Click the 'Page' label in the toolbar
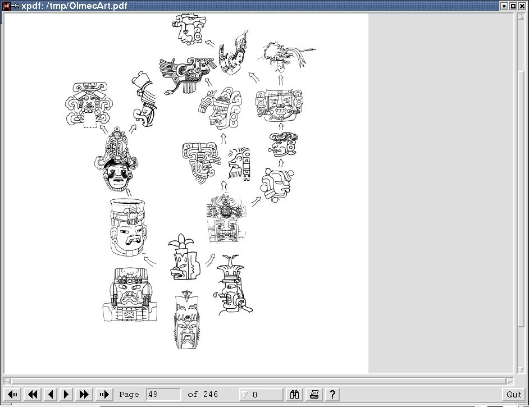529x407 pixels. coord(129,395)
